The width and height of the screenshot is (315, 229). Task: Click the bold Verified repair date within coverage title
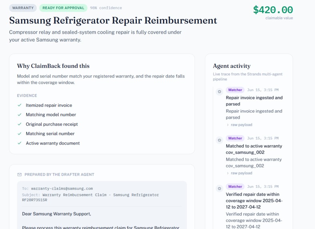254,201
